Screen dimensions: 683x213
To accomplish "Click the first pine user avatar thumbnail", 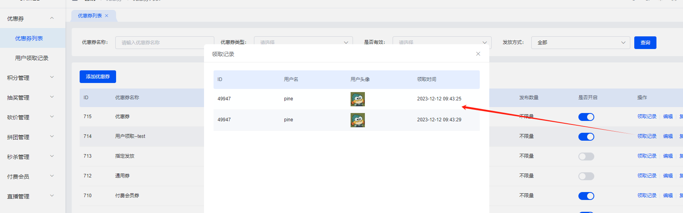I will pyautogui.click(x=357, y=99).
